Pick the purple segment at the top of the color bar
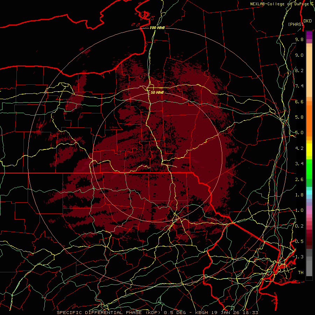Viewport: 315px width, 315px height. 309,35
